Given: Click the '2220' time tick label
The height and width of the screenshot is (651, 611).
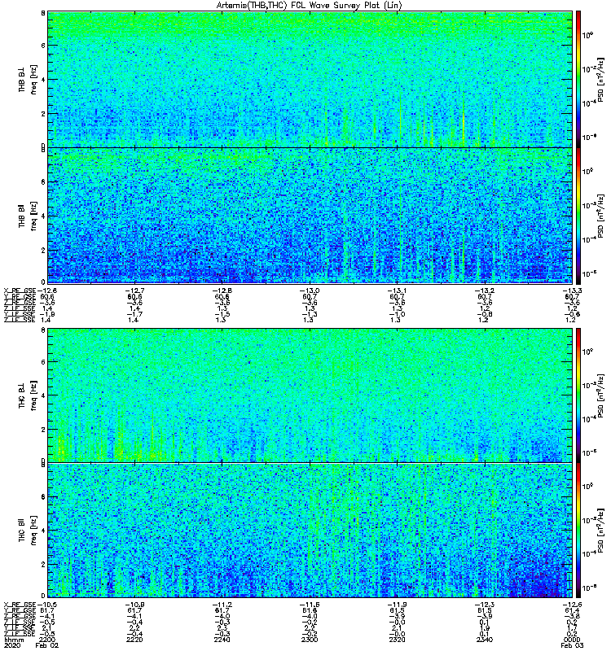Looking at the screenshot, I should [x=134, y=640].
